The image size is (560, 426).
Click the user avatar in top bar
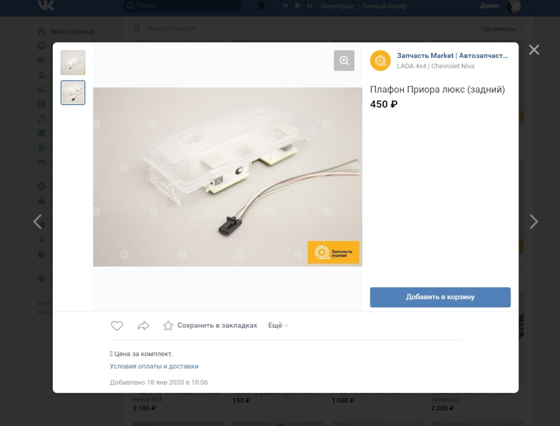[513, 6]
